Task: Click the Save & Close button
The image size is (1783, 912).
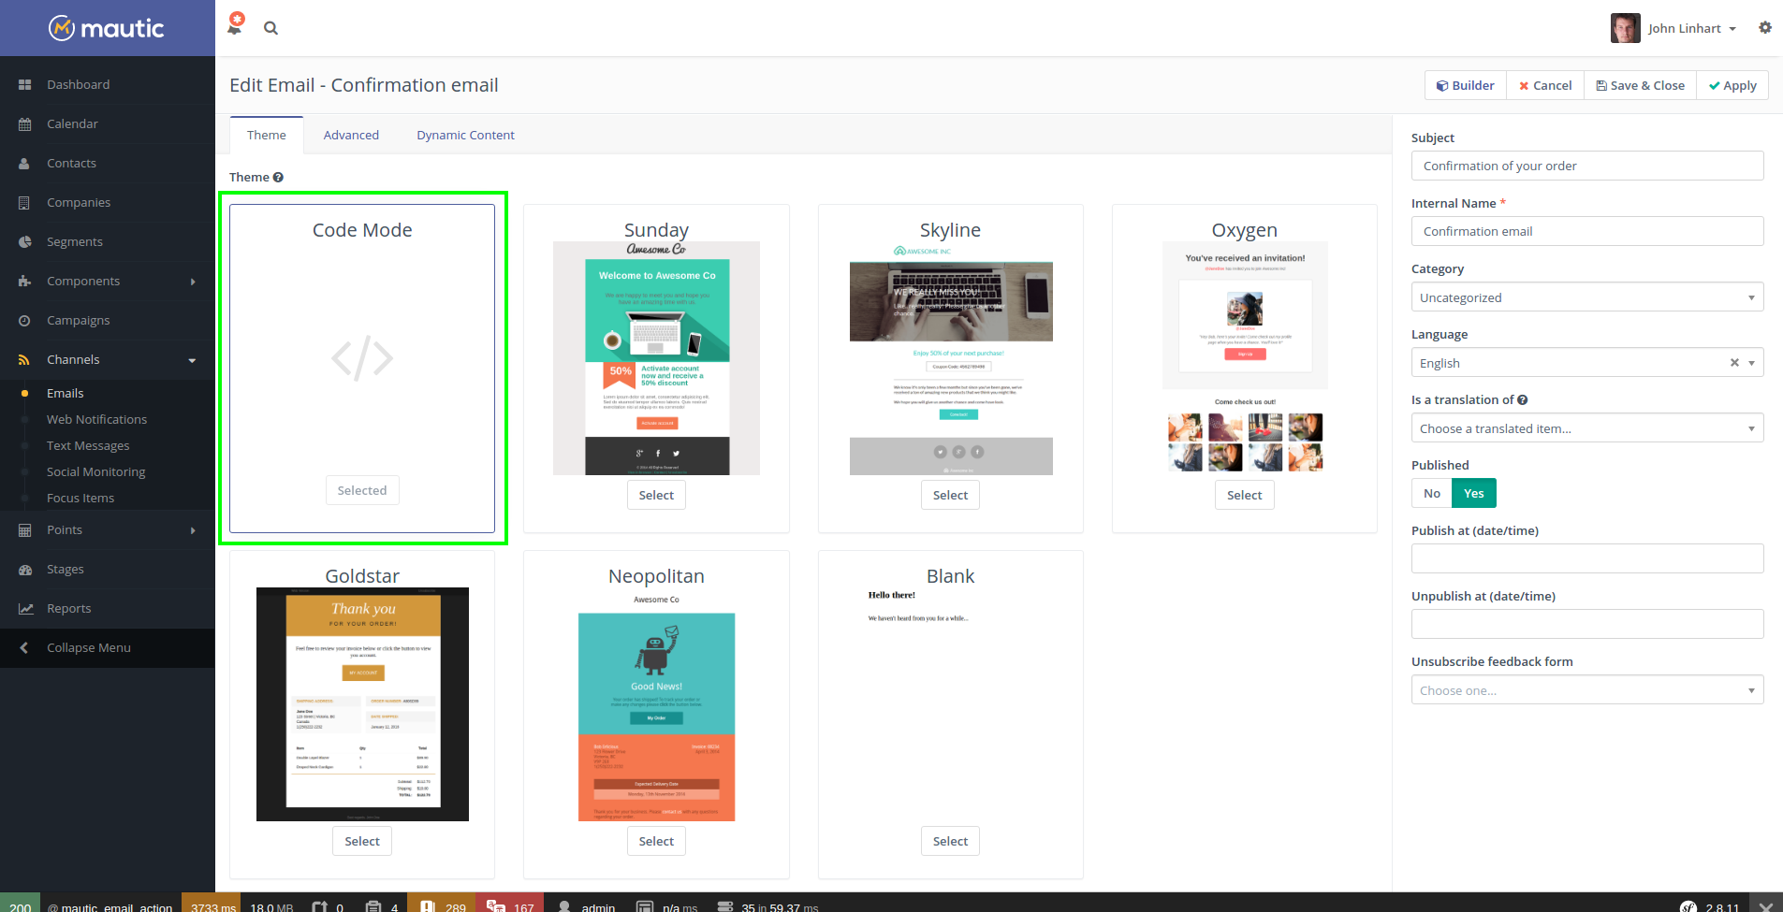Action: [x=1640, y=85]
